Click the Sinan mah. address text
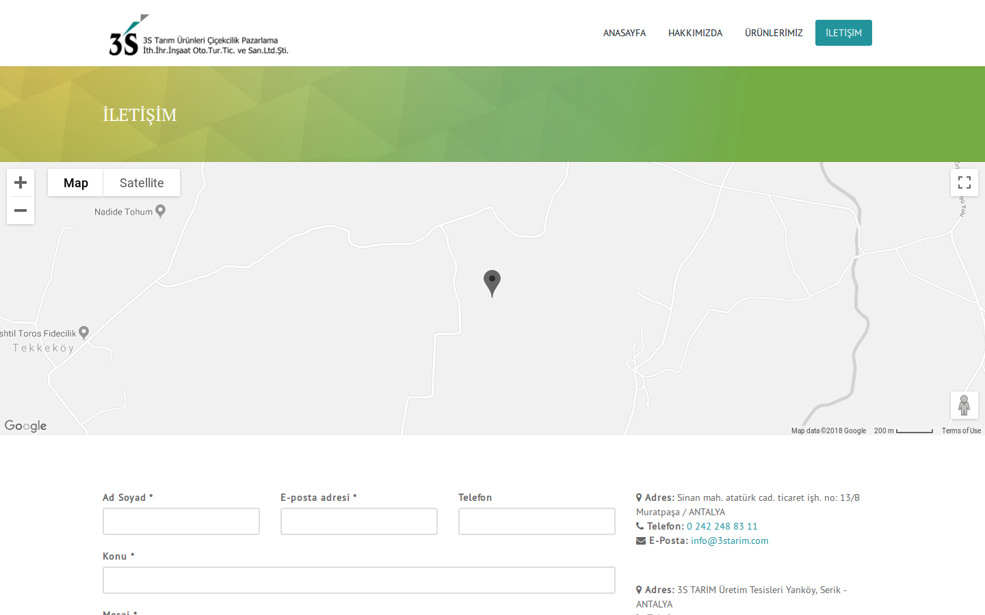This screenshot has width=985, height=615. [x=748, y=504]
